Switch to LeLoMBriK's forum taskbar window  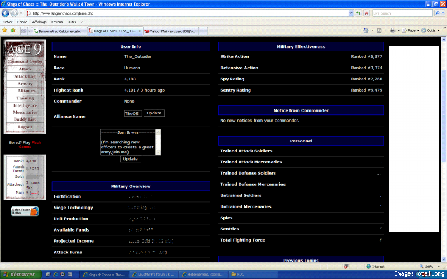(x=153, y=275)
